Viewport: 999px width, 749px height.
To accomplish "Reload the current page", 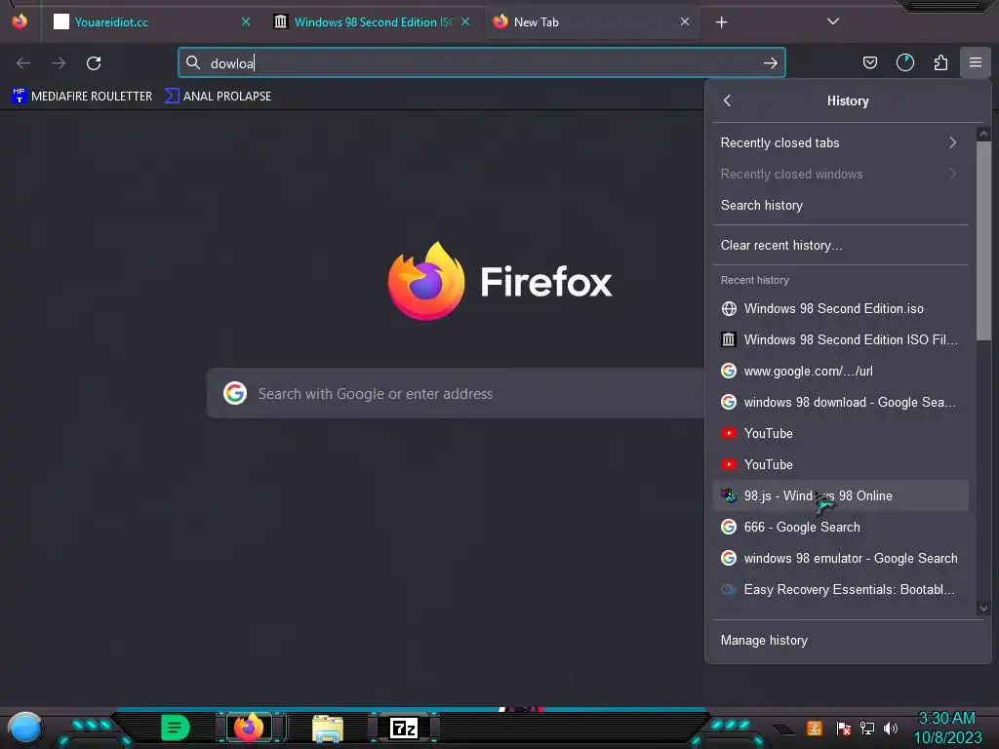I will (94, 63).
